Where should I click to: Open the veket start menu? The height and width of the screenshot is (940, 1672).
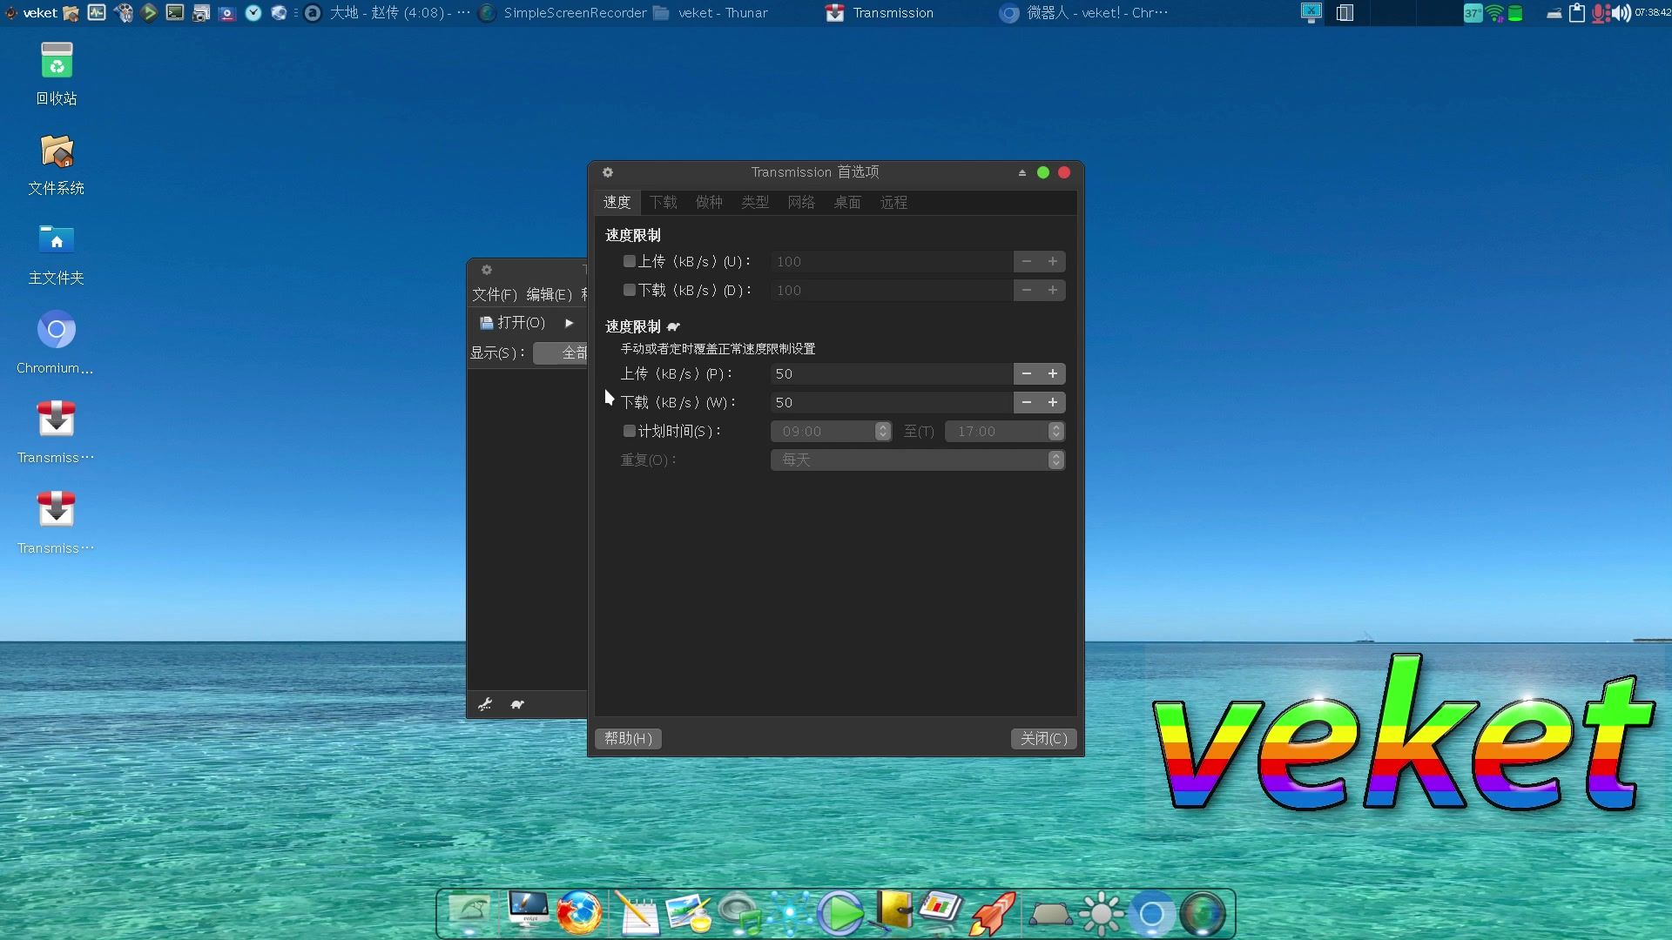[31, 13]
